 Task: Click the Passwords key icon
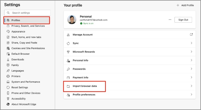point(68,69)
